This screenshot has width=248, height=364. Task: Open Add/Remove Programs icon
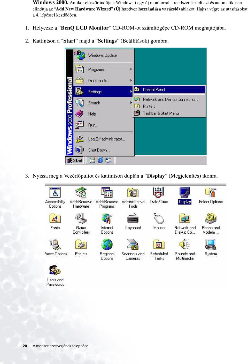coord(107,193)
